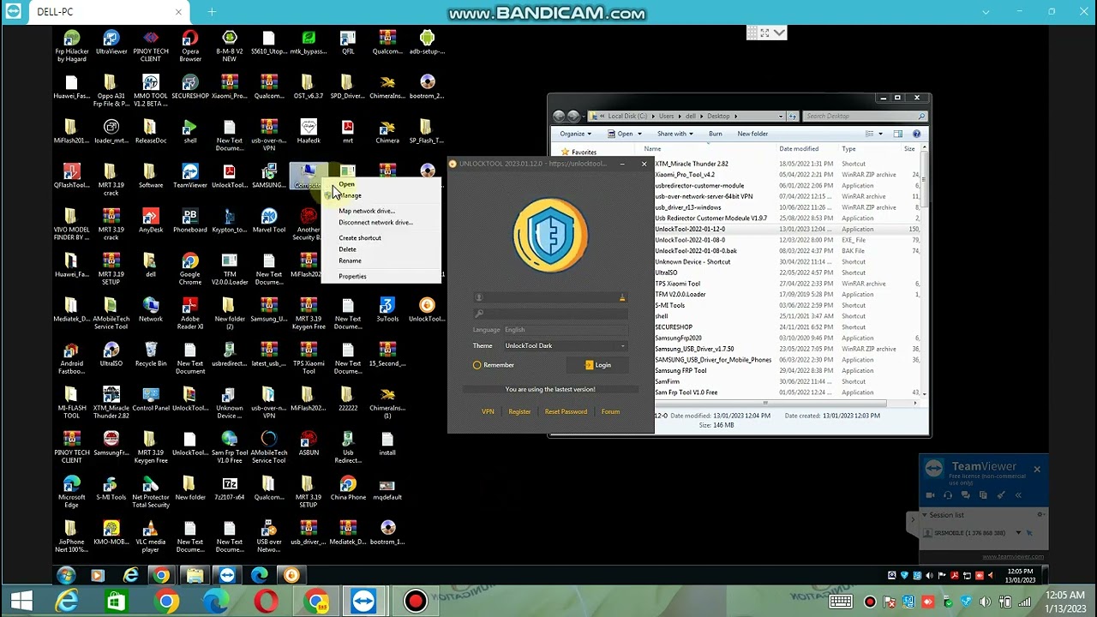Click the Reset Password link
This screenshot has height=617, width=1097.
point(566,411)
